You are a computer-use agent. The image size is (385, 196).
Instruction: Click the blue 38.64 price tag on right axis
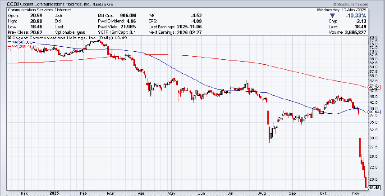375,111
